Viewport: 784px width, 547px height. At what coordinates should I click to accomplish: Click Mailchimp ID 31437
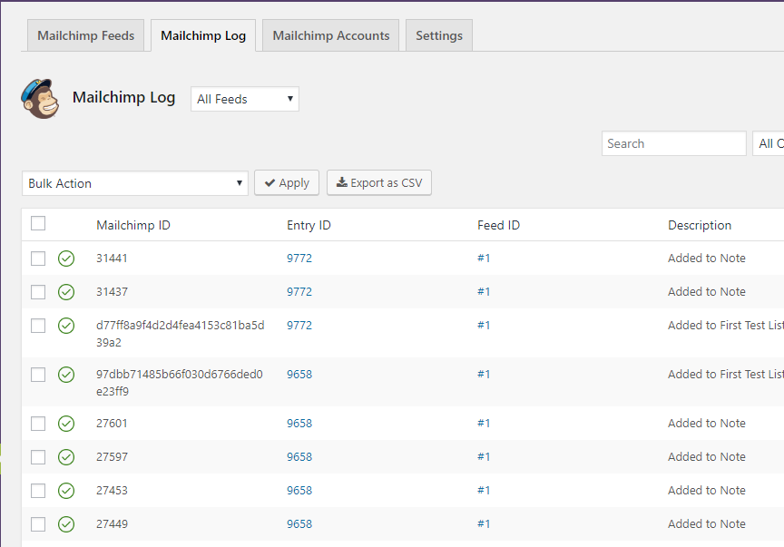pos(112,292)
